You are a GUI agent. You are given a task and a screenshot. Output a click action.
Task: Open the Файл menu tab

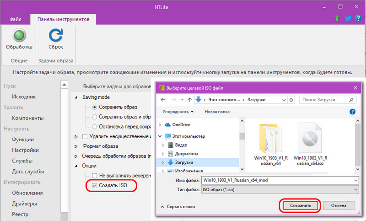click(x=16, y=19)
